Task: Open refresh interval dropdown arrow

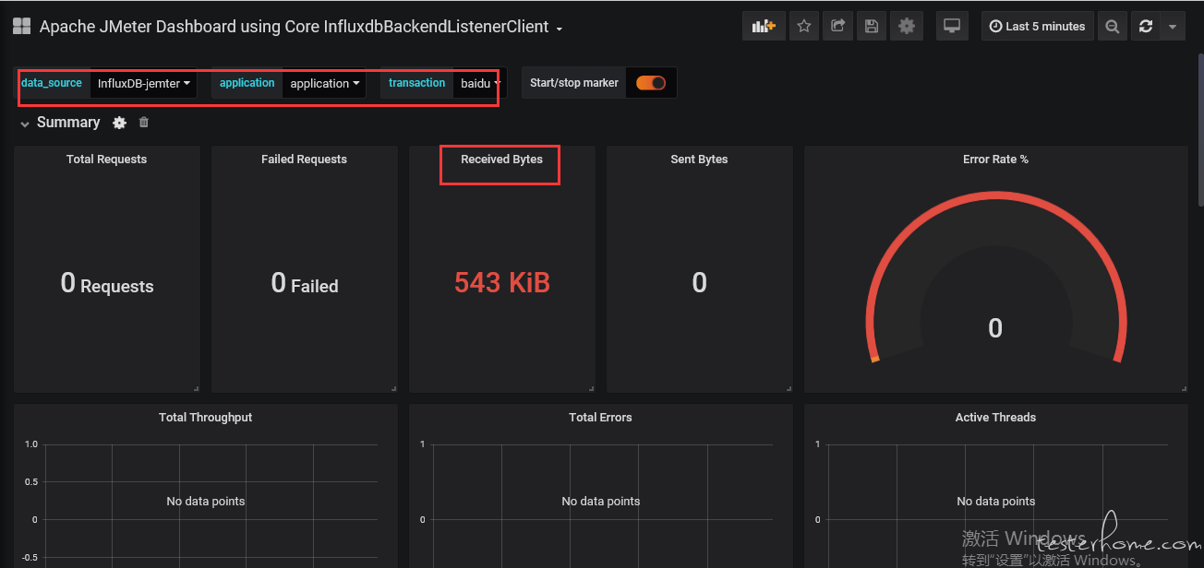Action: 1173,27
